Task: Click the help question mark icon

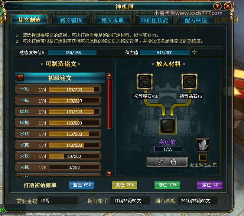Action: pos(217,6)
